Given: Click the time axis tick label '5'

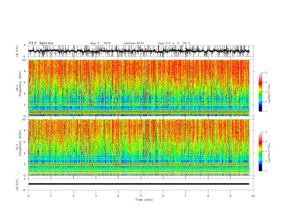Looking at the screenshot, I should (141, 196).
